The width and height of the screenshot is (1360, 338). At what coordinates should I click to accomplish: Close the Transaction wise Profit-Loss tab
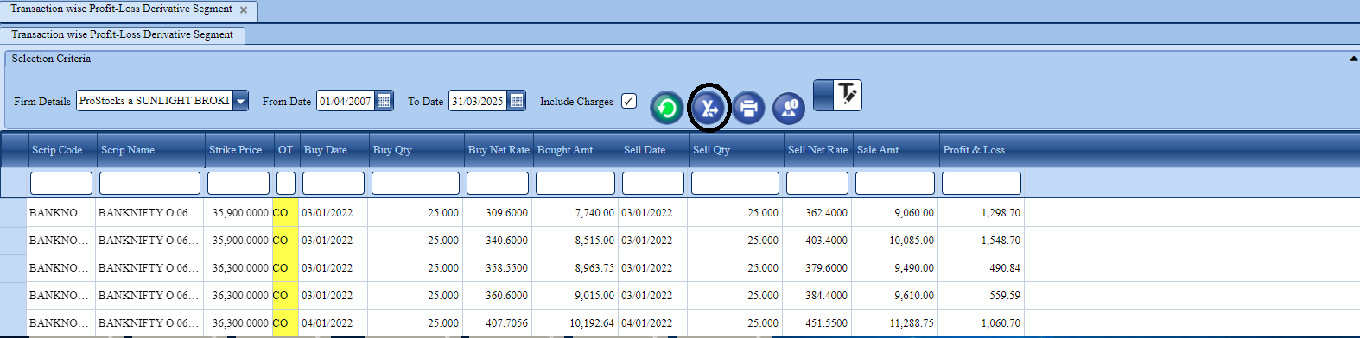pos(244,10)
